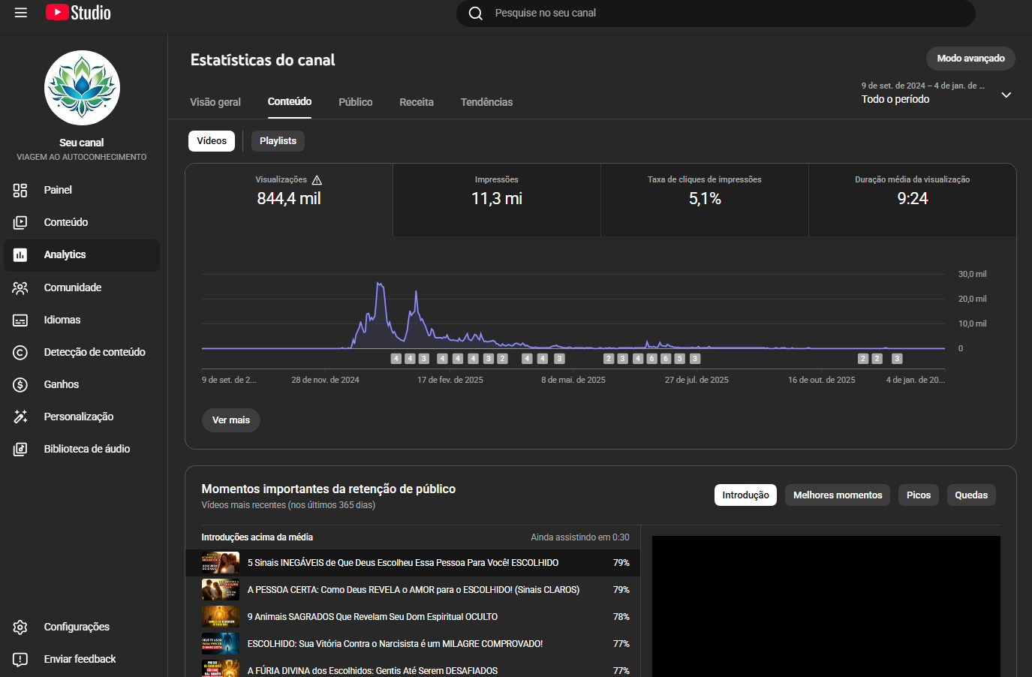This screenshot has height=677, width=1032.
Task: Switch to the Visão geral tab
Action: tap(215, 102)
